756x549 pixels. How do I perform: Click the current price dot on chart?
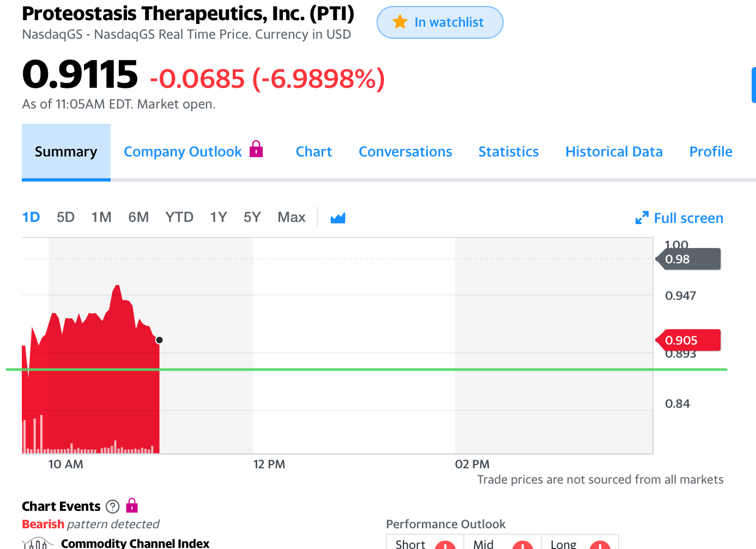coord(159,340)
